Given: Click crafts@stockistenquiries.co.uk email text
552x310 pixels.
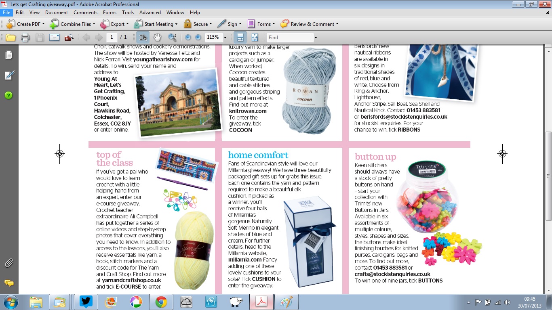Looking at the screenshot, I should 392,274.
